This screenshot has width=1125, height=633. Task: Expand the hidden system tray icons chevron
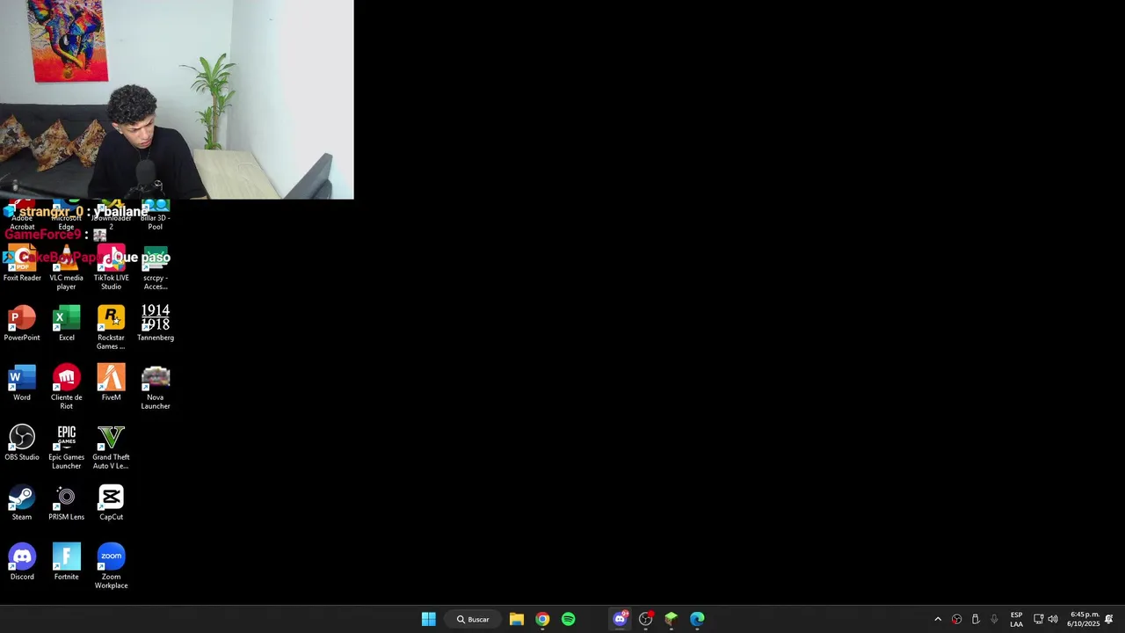click(x=938, y=619)
